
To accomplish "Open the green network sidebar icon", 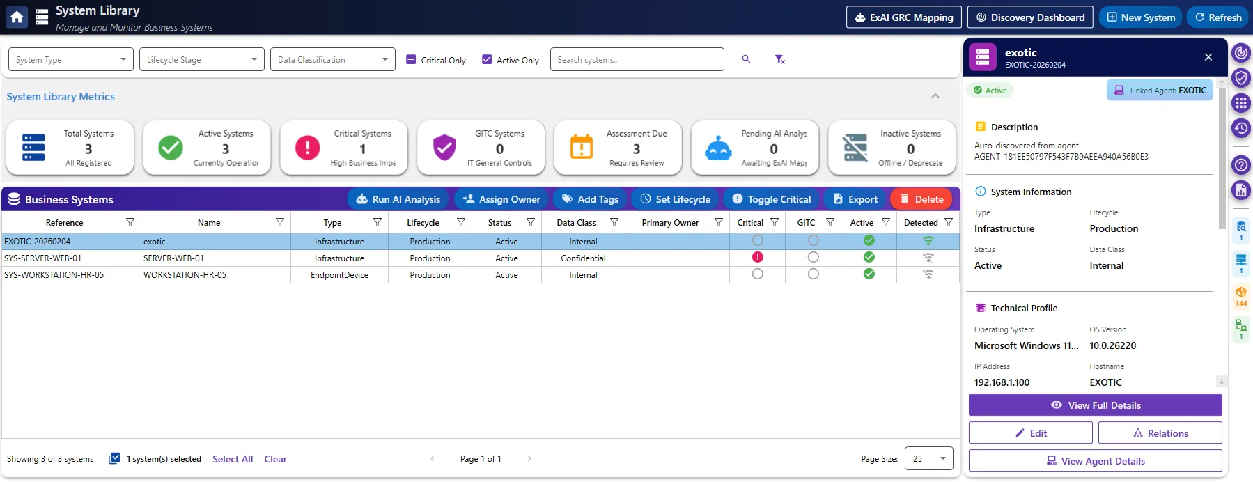I will [x=1241, y=329].
